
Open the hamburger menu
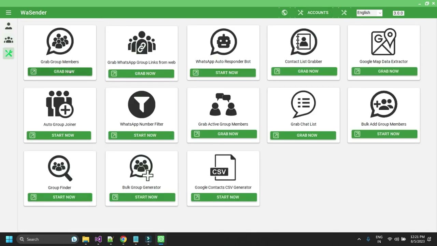[9, 13]
